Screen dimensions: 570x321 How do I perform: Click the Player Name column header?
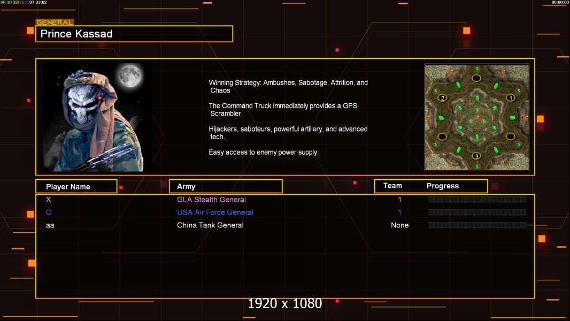[x=76, y=187]
